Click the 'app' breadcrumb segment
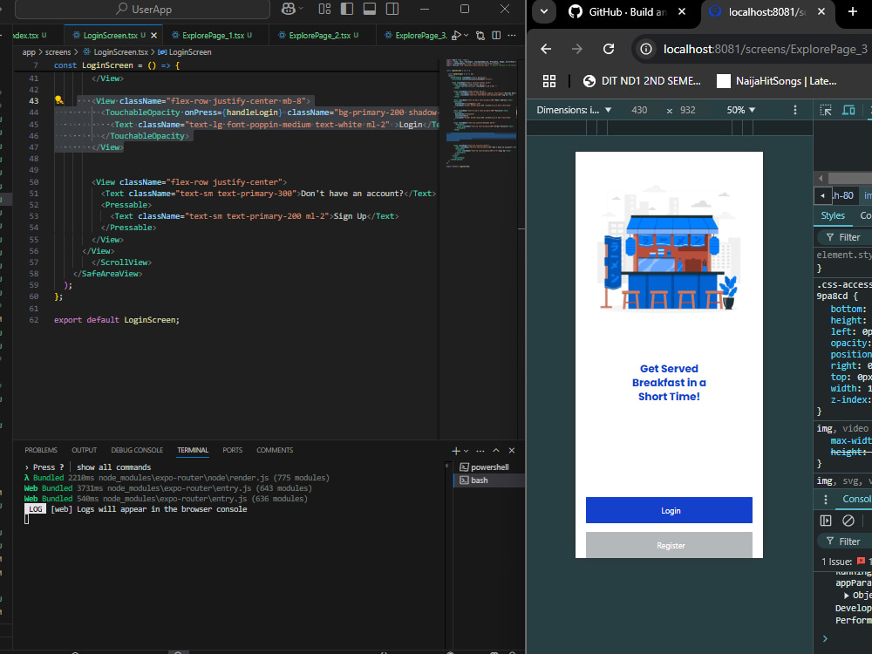Screen dimensions: 872x654 pyautogui.click(x=29, y=51)
